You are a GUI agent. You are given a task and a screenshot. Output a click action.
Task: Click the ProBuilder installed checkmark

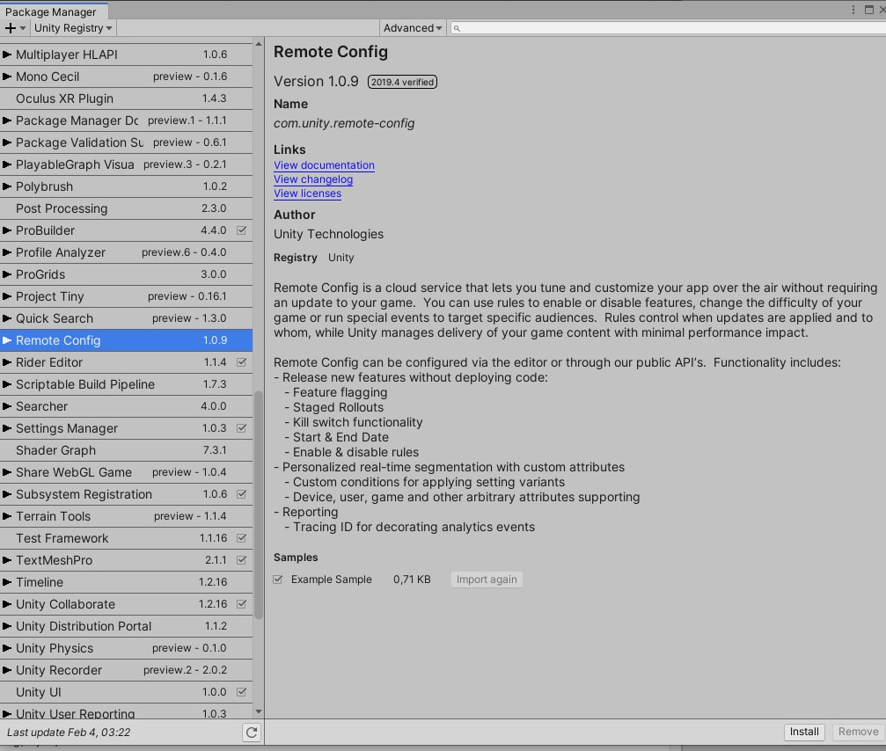click(241, 230)
